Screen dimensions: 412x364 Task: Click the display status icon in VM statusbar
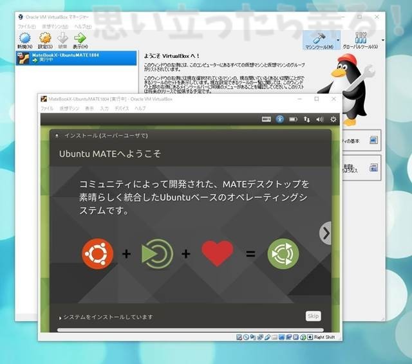tap(281, 337)
